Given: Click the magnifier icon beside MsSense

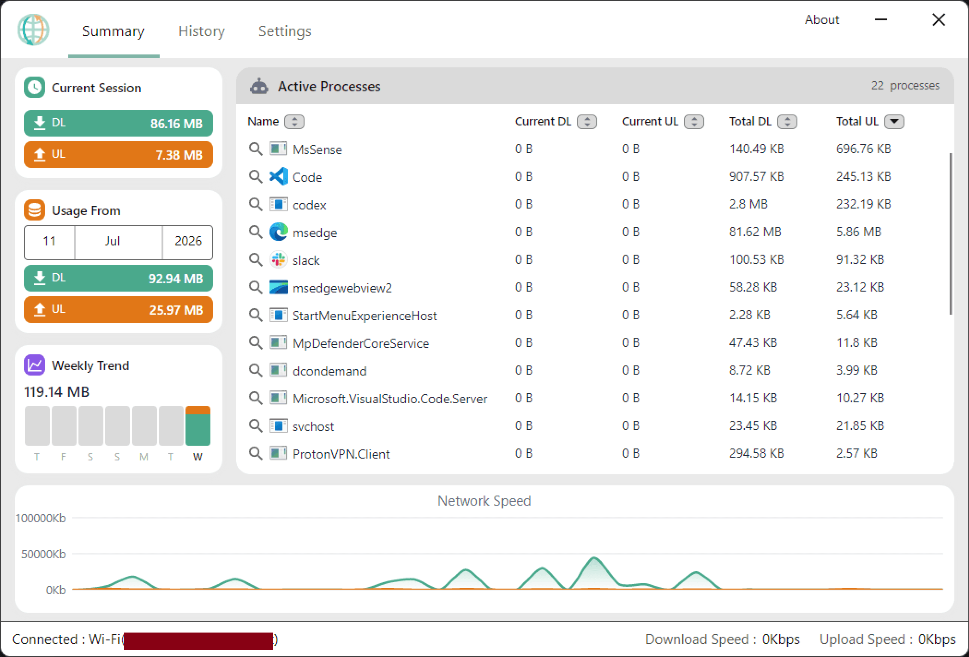Looking at the screenshot, I should tap(256, 149).
